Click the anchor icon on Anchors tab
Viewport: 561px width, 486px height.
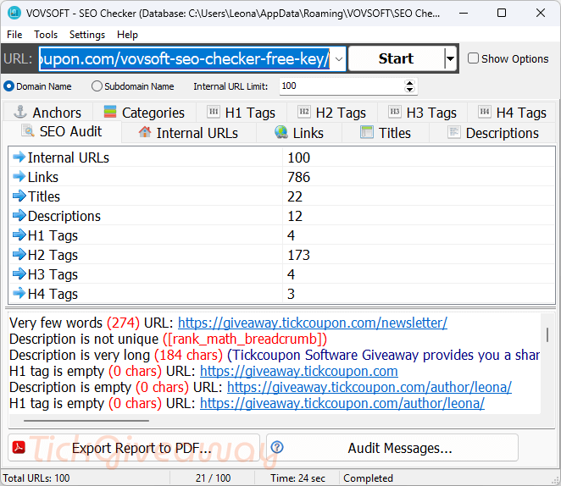click(x=20, y=112)
